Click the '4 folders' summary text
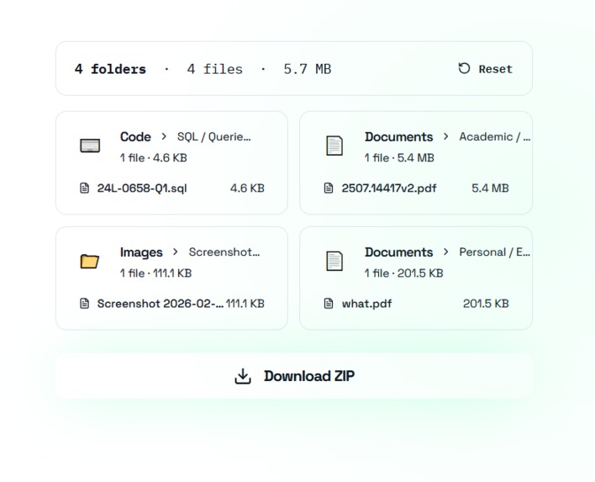 (110, 69)
